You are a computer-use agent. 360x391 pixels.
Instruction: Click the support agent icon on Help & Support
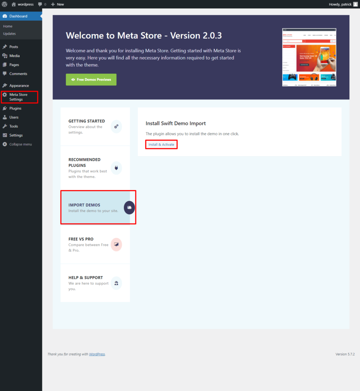pyautogui.click(x=116, y=283)
